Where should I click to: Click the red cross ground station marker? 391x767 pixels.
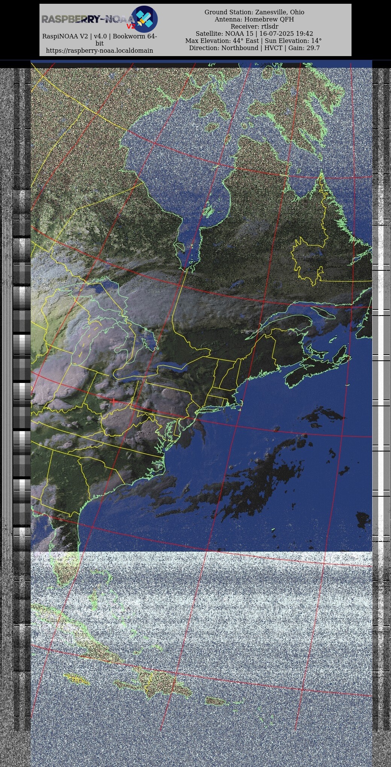tap(113, 401)
